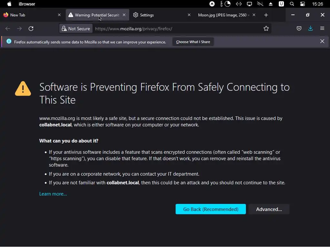Click the macOS Spotlight search icon
The height and width of the screenshot is (247, 330).
292,4
